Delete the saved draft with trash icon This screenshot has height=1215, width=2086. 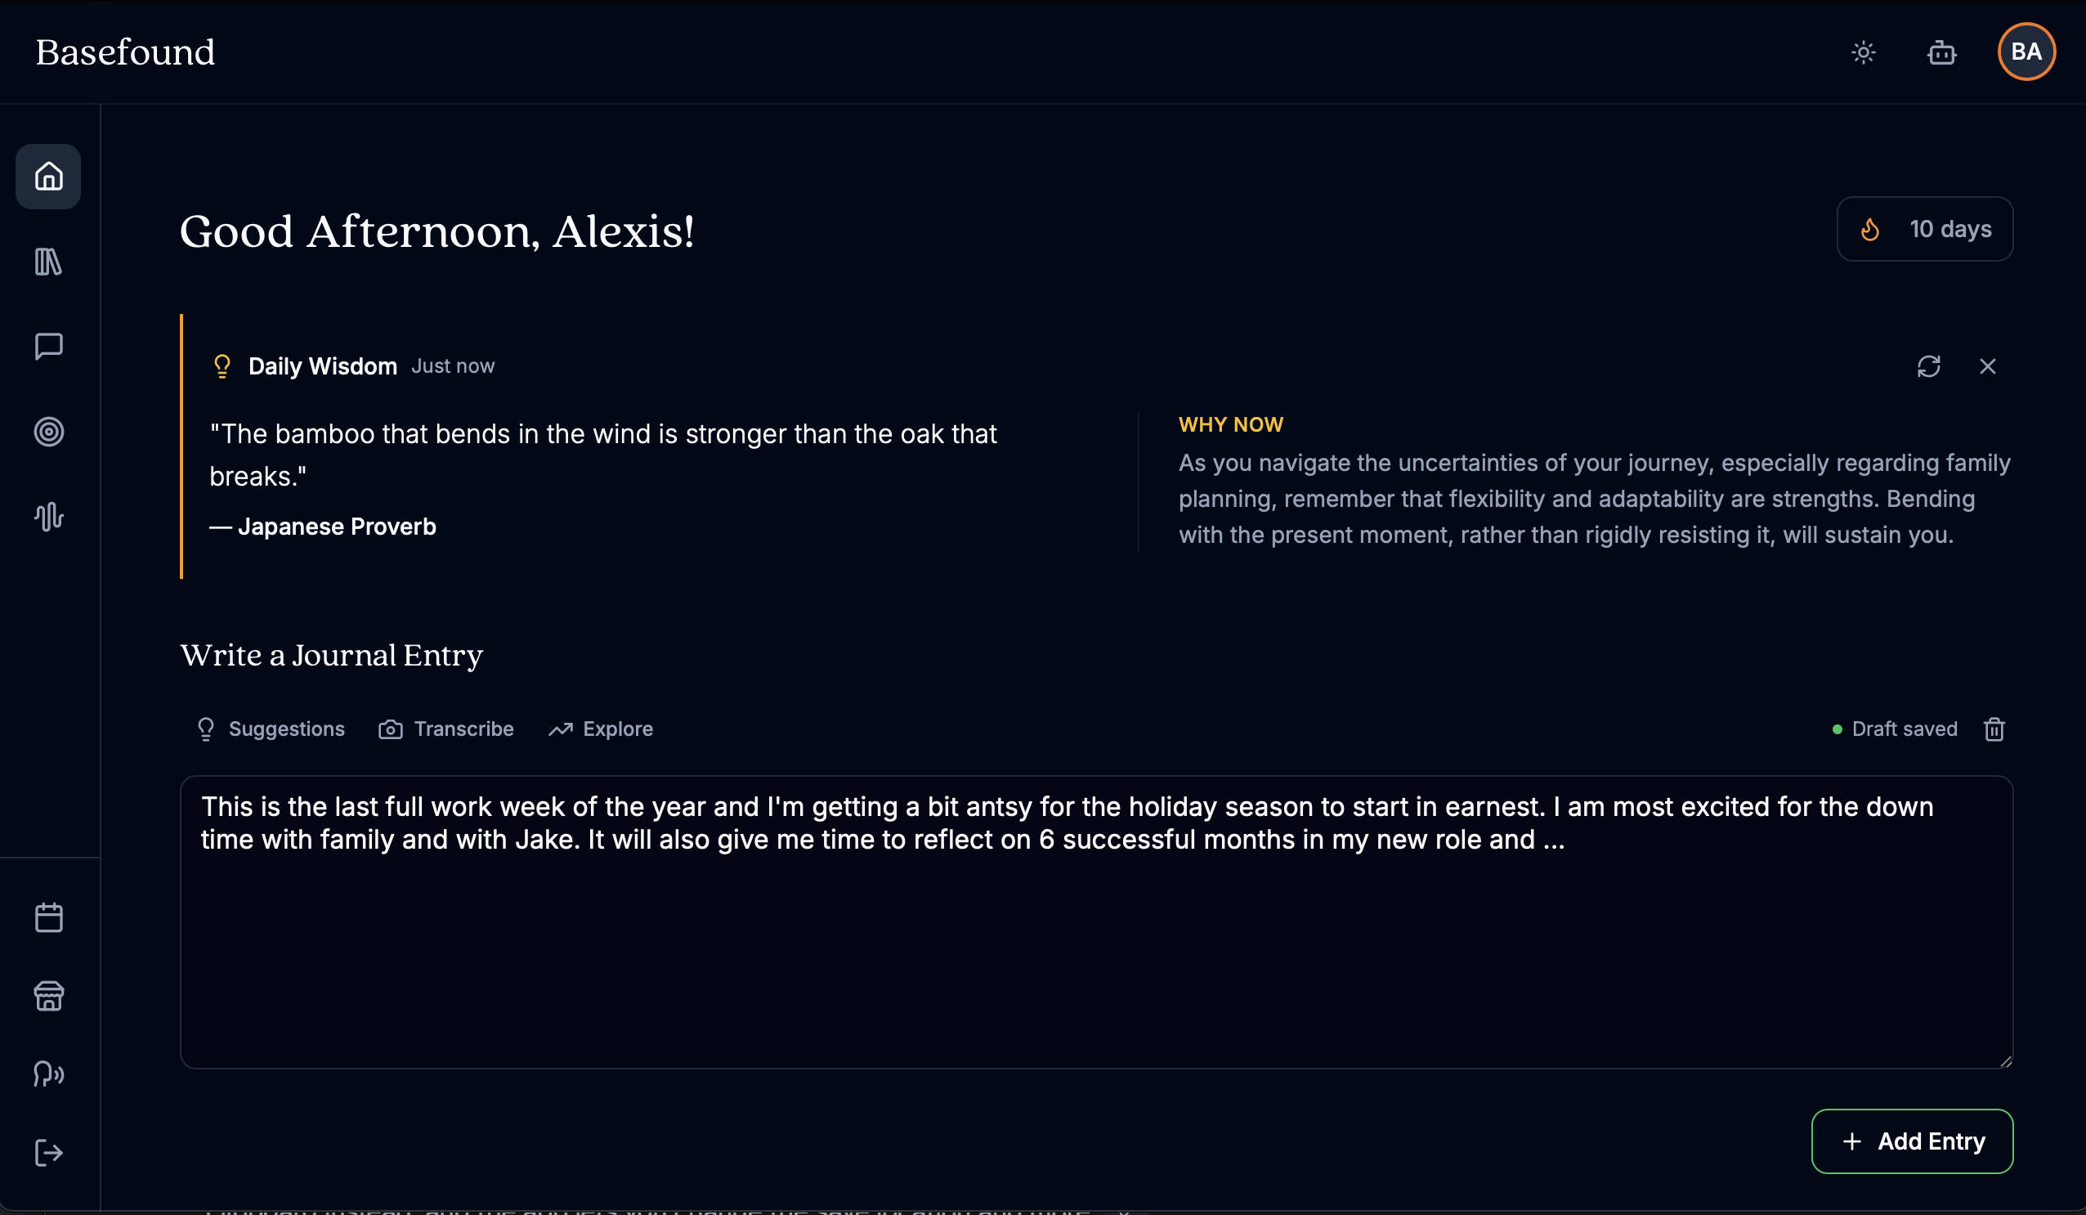pyautogui.click(x=1994, y=729)
